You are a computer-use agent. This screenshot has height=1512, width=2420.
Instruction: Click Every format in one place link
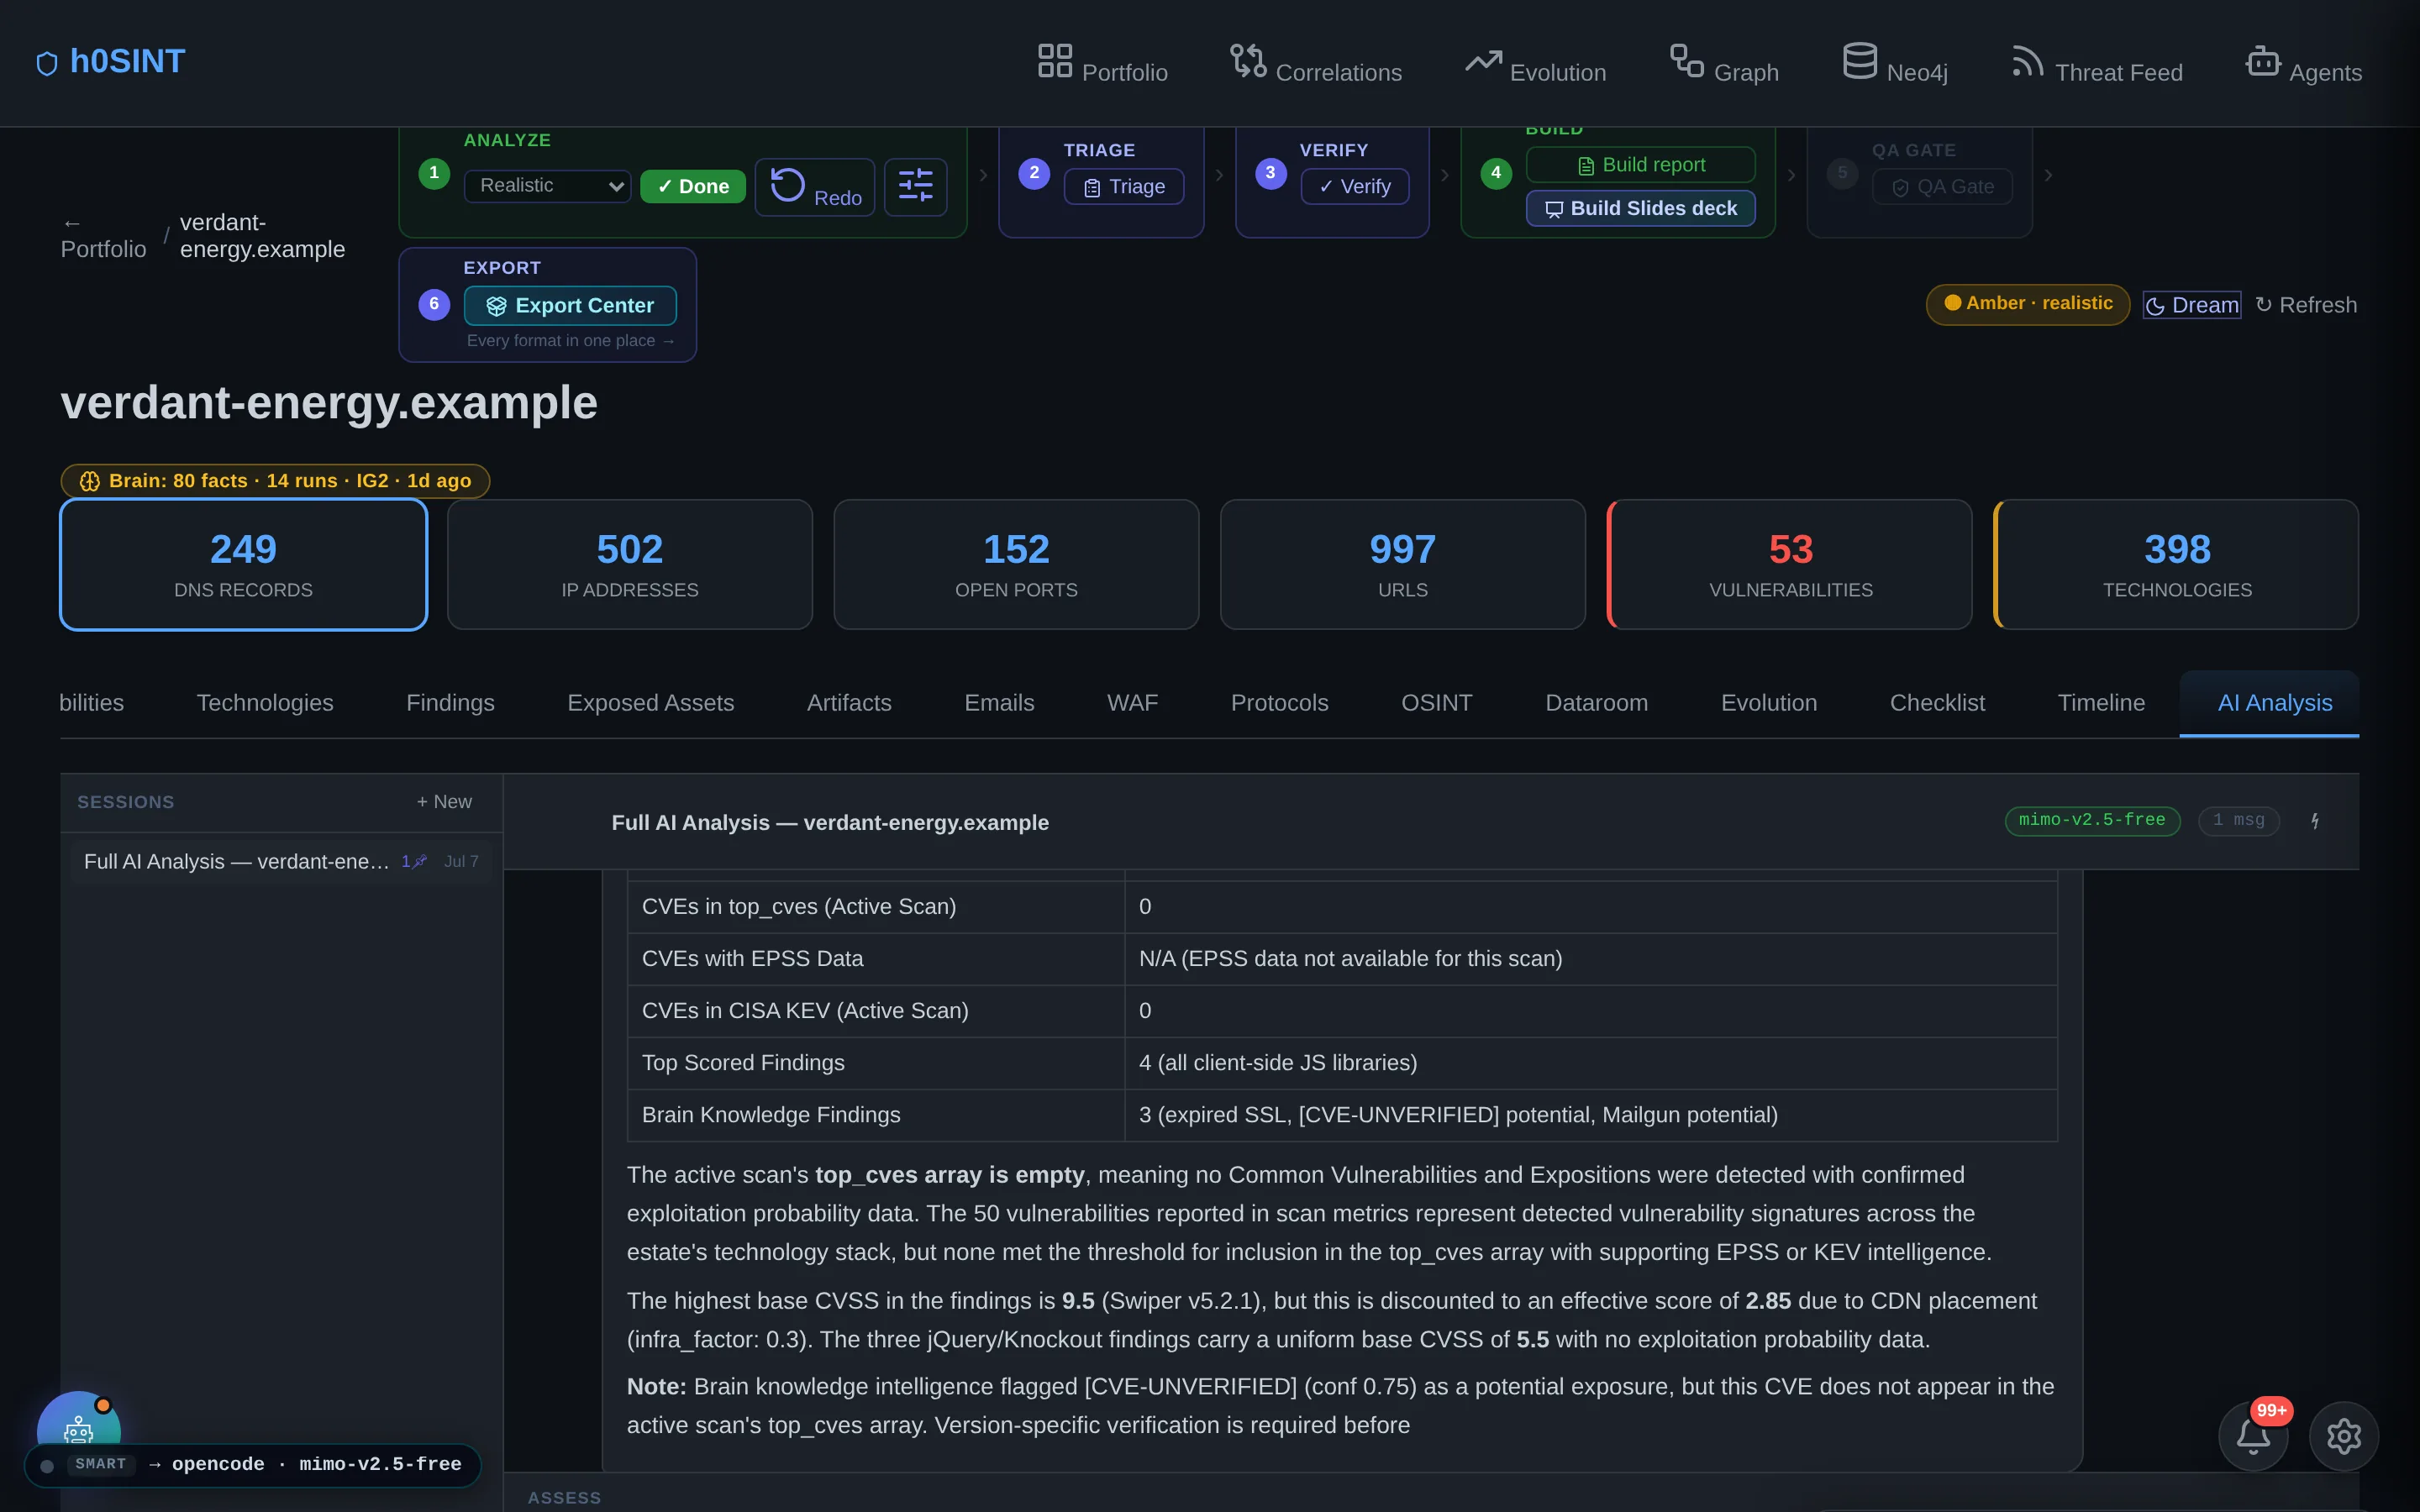(570, 341)
